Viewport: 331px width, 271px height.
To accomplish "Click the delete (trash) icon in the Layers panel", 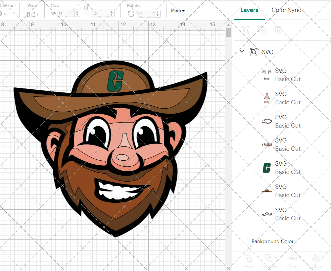I will 278,30.
